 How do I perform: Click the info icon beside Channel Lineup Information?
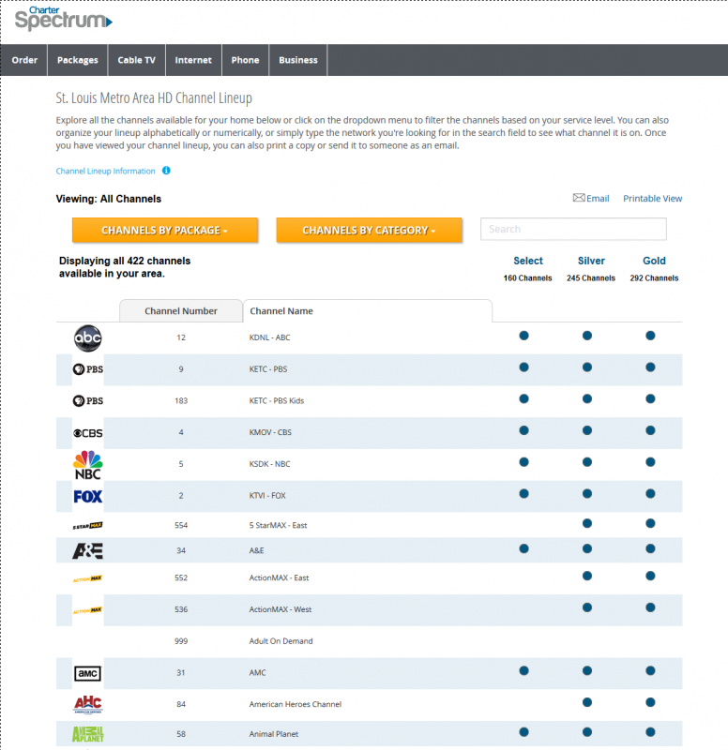(x=166, y=171)
